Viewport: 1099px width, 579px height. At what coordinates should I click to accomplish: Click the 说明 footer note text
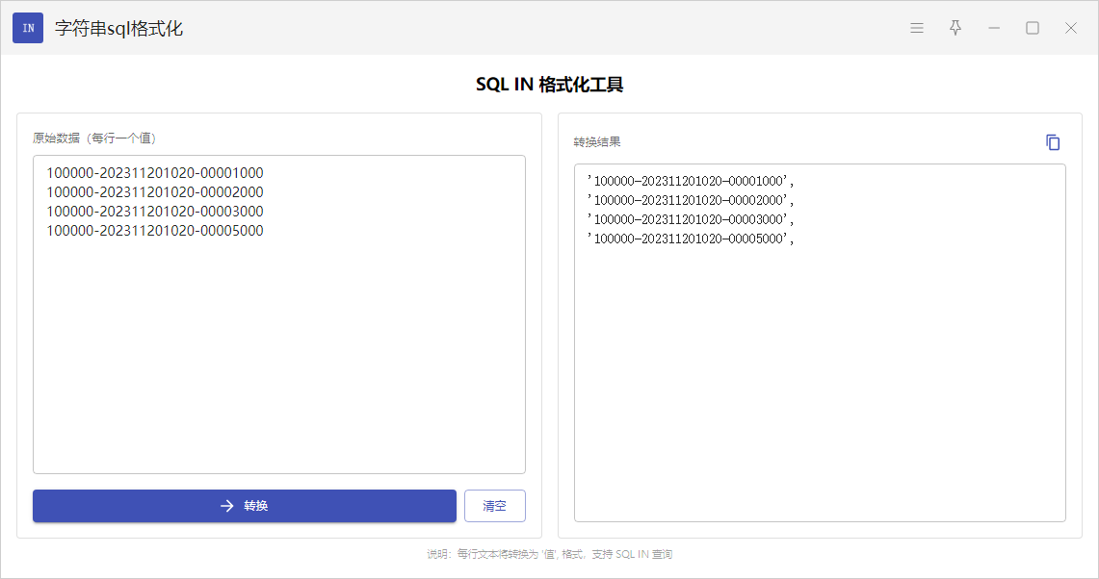point(549,554)
